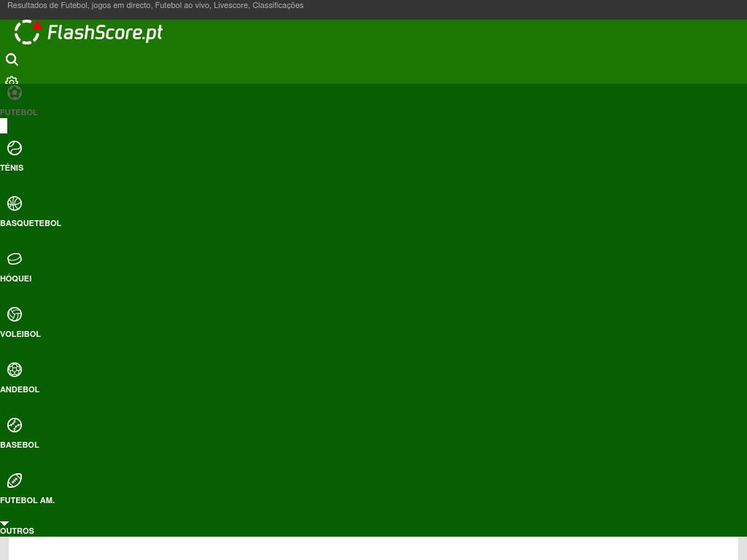Choose the baseball icon
The image size is (747, 560).
pyautogui.click(x=15, y=425)
